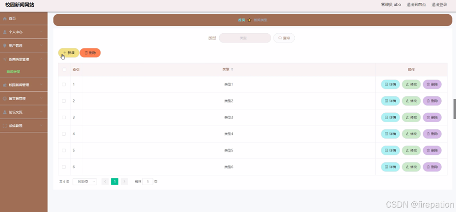
Task: Click the 前往 page number input
Action: (148, 182)
